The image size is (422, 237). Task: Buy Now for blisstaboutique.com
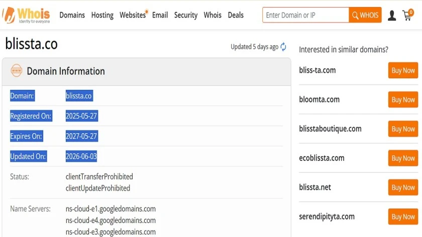pos(403,129)
